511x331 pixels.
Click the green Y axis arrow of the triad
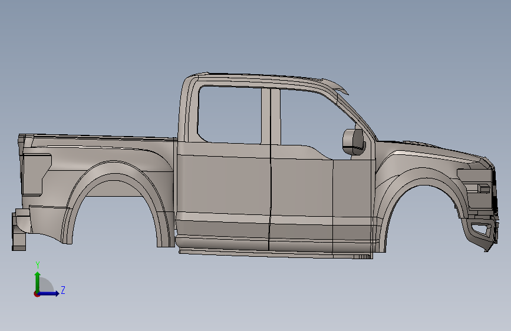click(38, 282)
